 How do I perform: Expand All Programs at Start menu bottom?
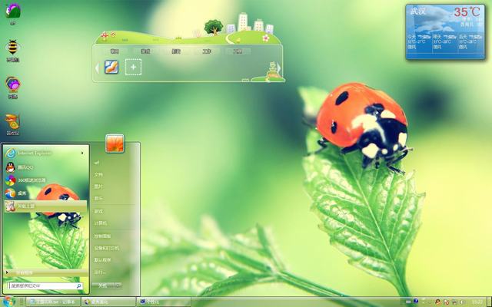pyautogui.click(x=46, y=273)
